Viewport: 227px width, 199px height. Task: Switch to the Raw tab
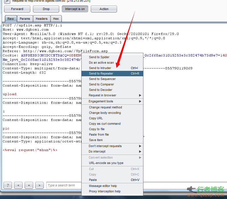tap(11, 19)
